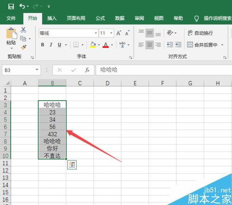Click the Decrease Indent icon
Screen dimensions: 232x205
click(170, 45)
